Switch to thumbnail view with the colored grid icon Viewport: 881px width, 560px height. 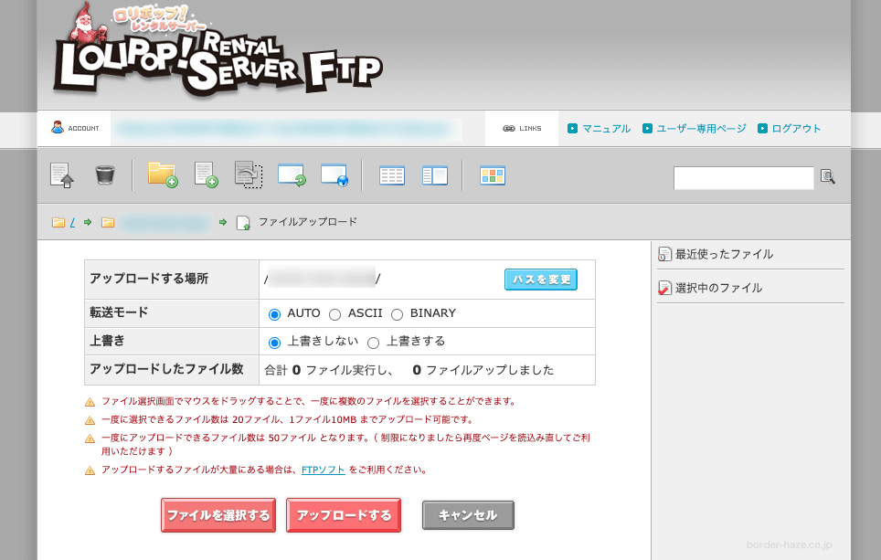[493, 174]
